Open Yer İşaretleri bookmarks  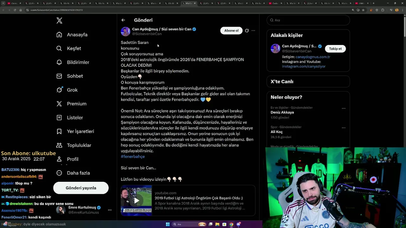click(75, 131)
